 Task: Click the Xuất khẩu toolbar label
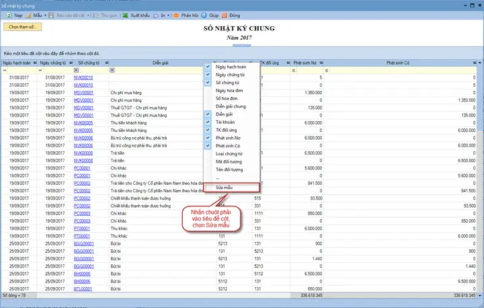pyautogui.click(x=140, y=15)
